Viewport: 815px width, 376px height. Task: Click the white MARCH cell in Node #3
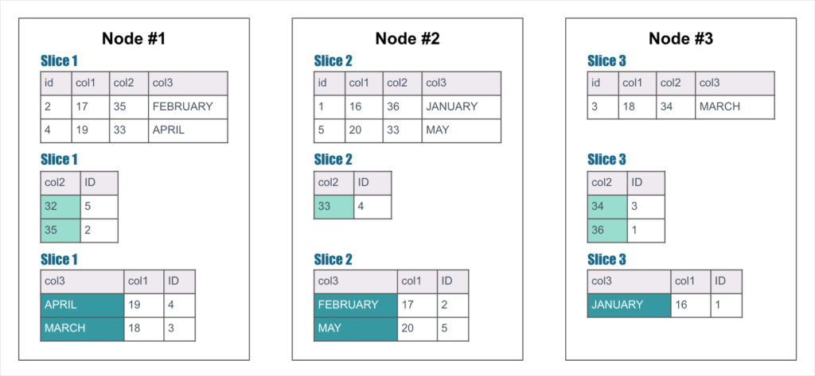click(x=734, y=107)
